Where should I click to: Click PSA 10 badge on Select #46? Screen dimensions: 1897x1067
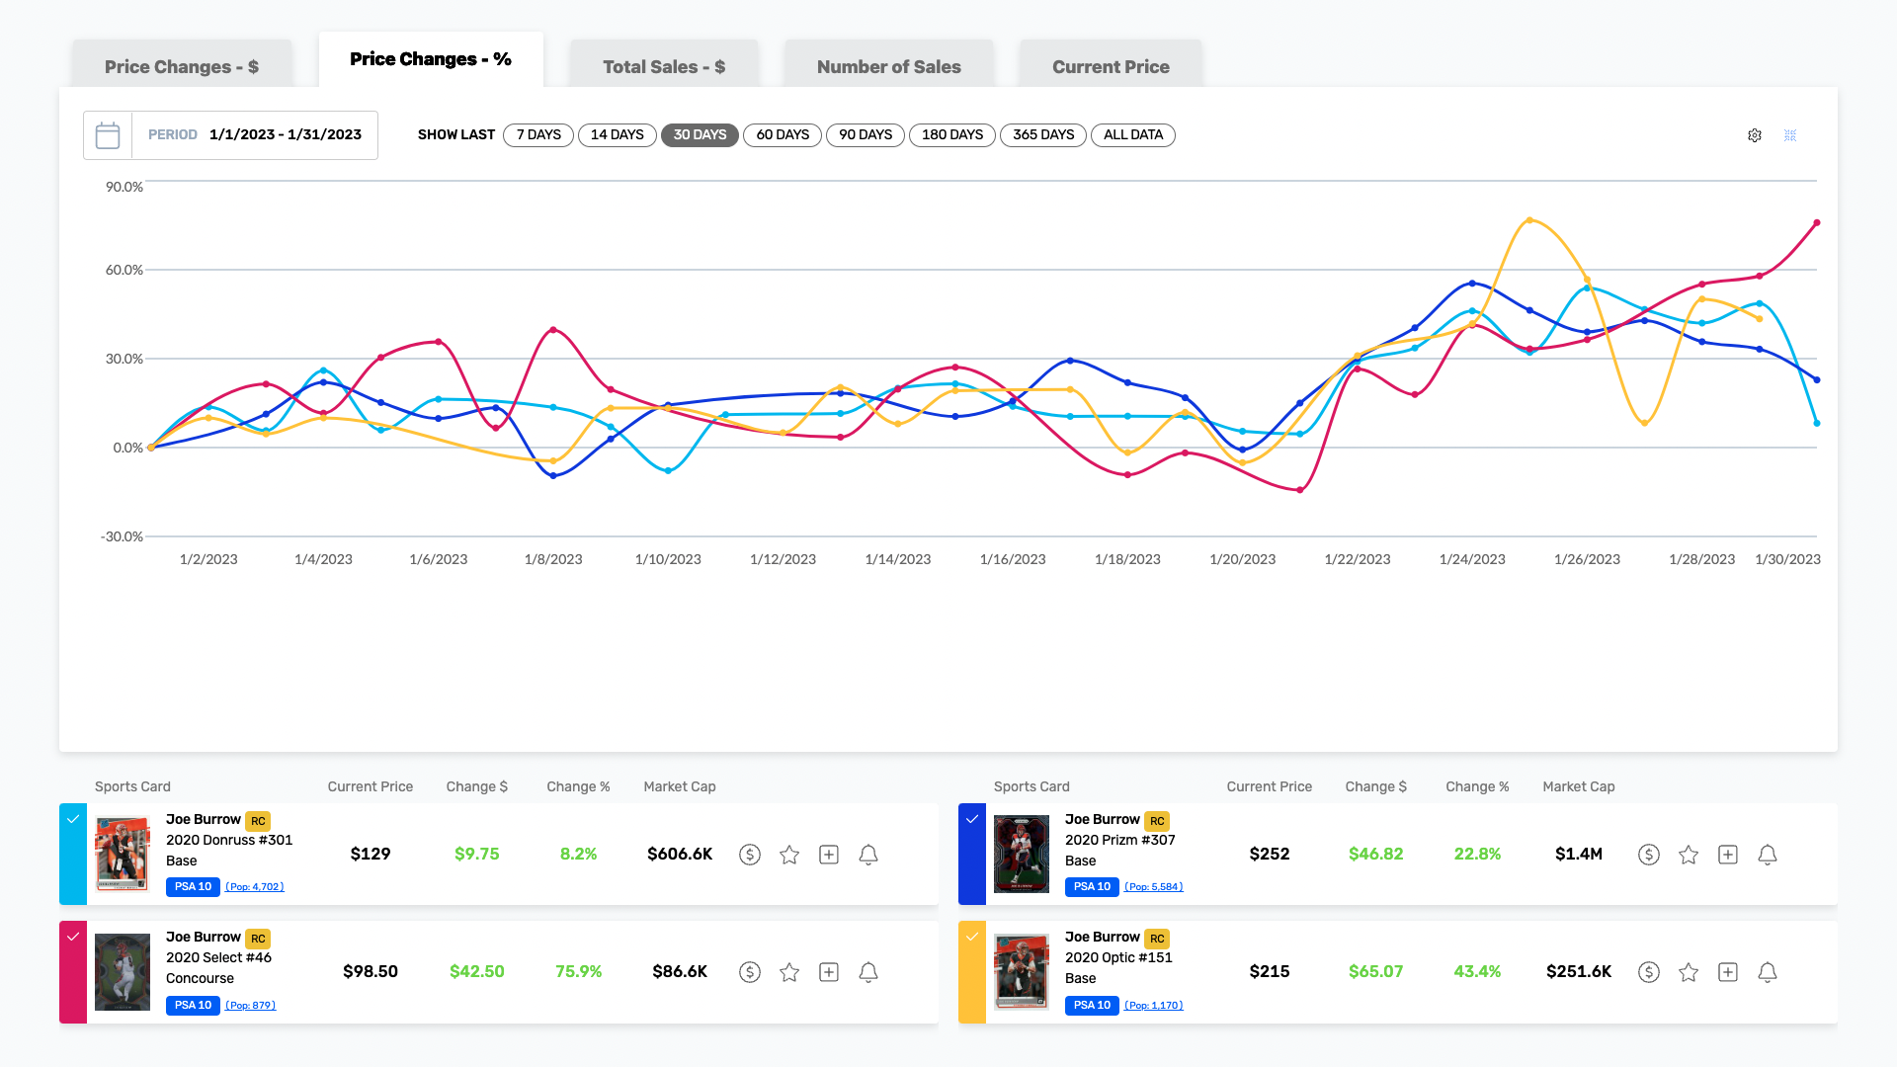(193, 1006)
